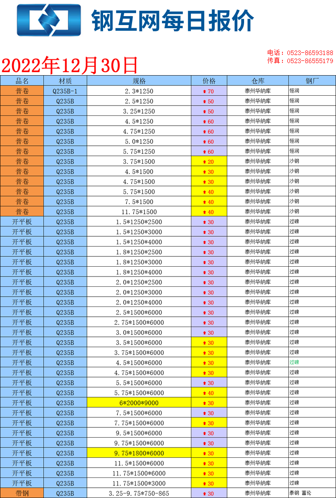
Task: Select the 5.75*1500*6000 spec cell
Action: point(139,393)
